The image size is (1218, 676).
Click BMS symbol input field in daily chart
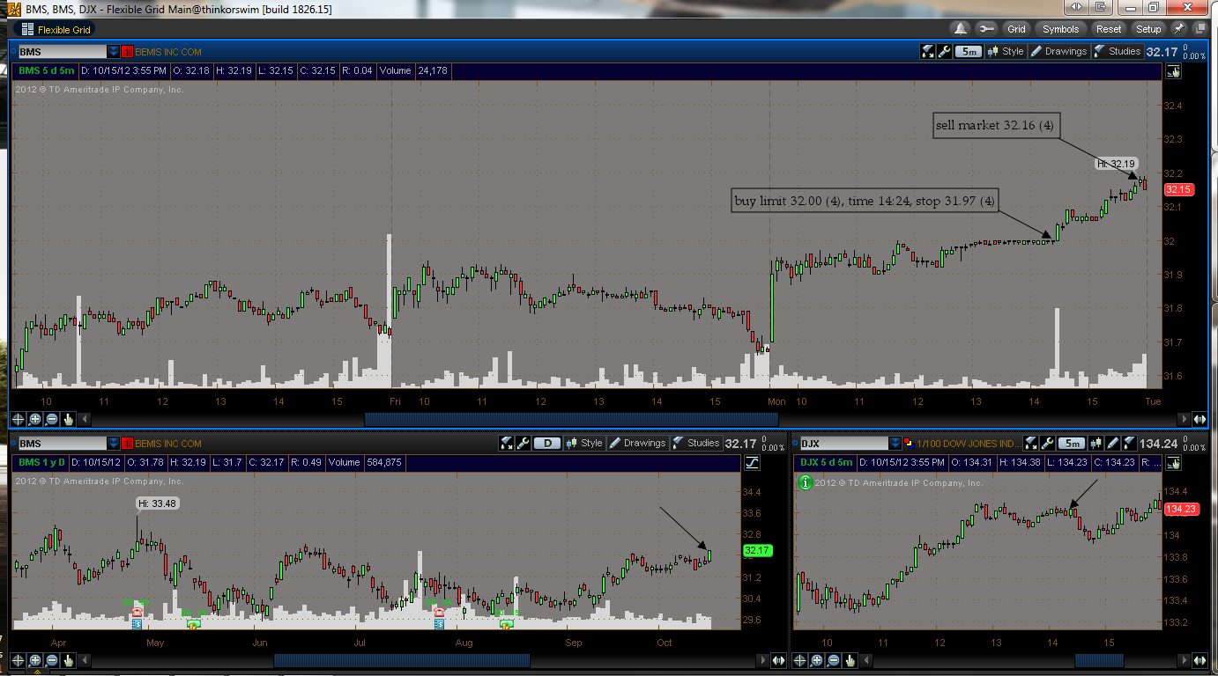click(x=63, y=444)
